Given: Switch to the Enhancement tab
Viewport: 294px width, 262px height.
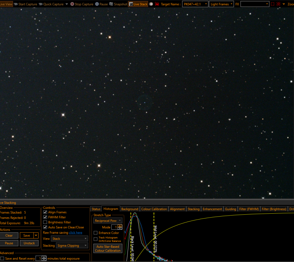Looking at the screenshot, I should [x=212, y=209].
